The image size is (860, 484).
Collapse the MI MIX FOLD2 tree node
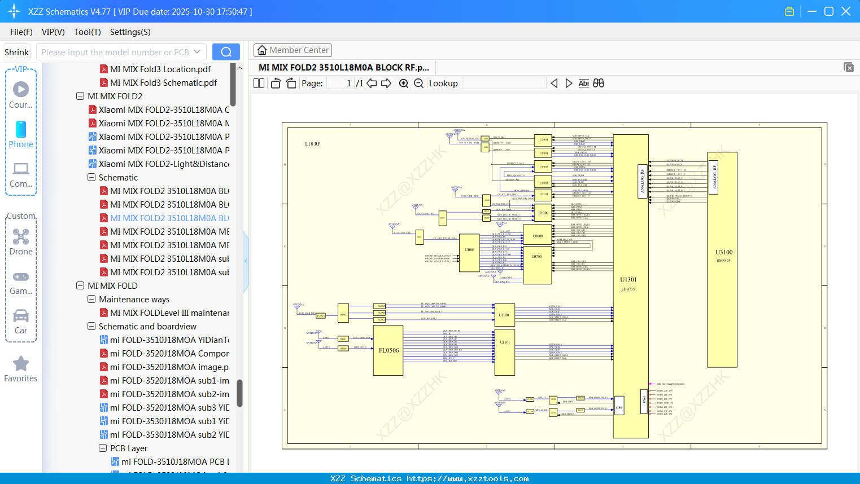80,96
